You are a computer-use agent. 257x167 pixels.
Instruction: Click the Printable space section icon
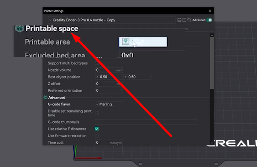[x=20, y=28]
